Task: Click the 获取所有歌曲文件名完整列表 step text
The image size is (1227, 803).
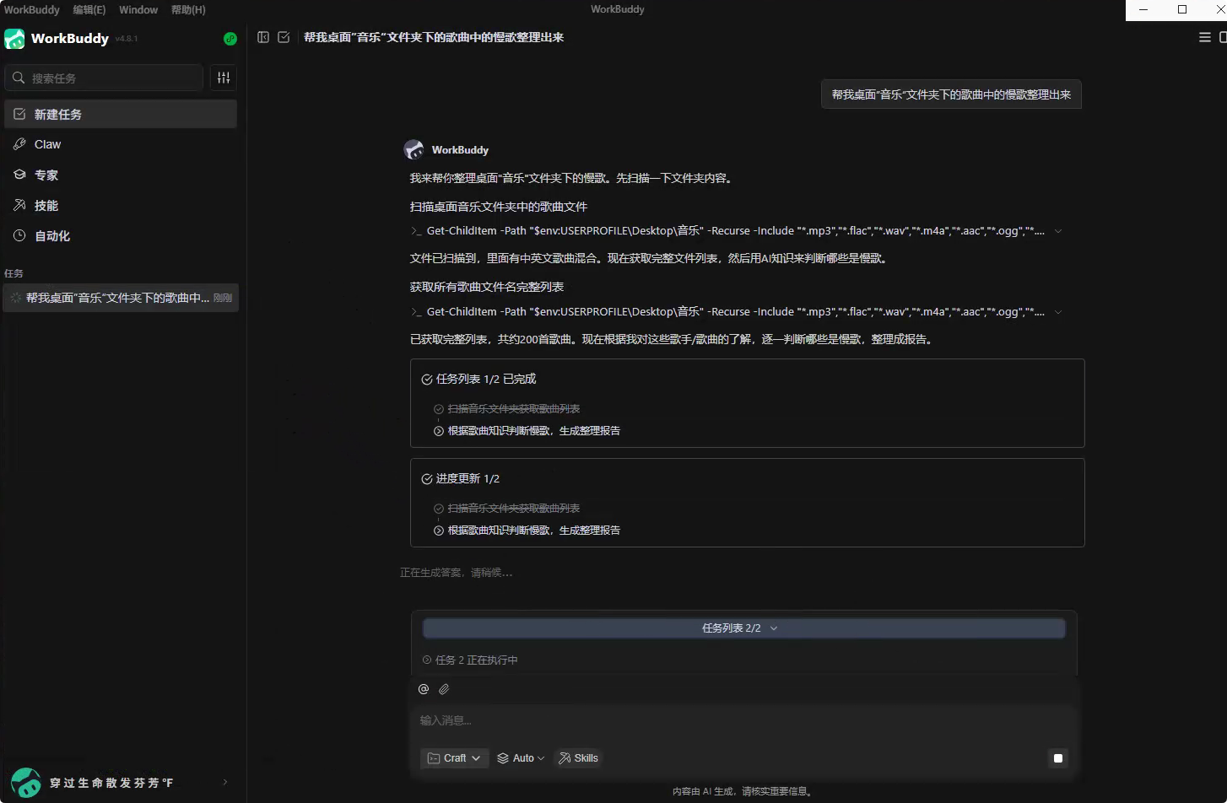Action: [487, 288]
